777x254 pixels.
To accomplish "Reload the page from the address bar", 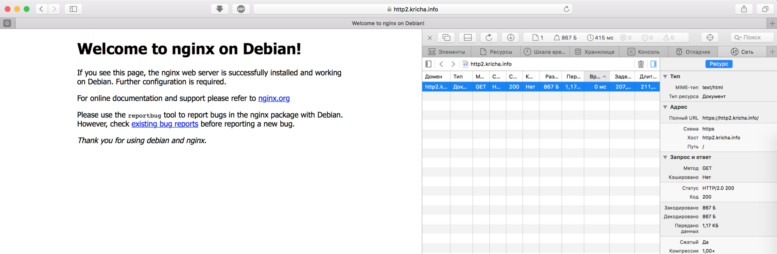I will tap(567, 9).
